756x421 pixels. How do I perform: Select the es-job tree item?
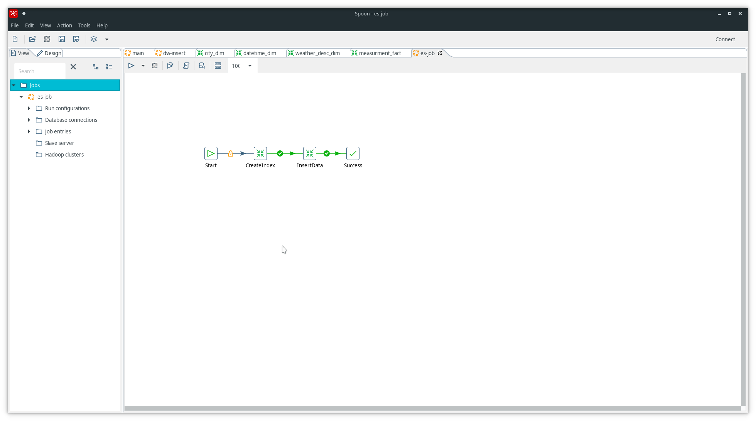pyautogui.click(x=44, y=97)
